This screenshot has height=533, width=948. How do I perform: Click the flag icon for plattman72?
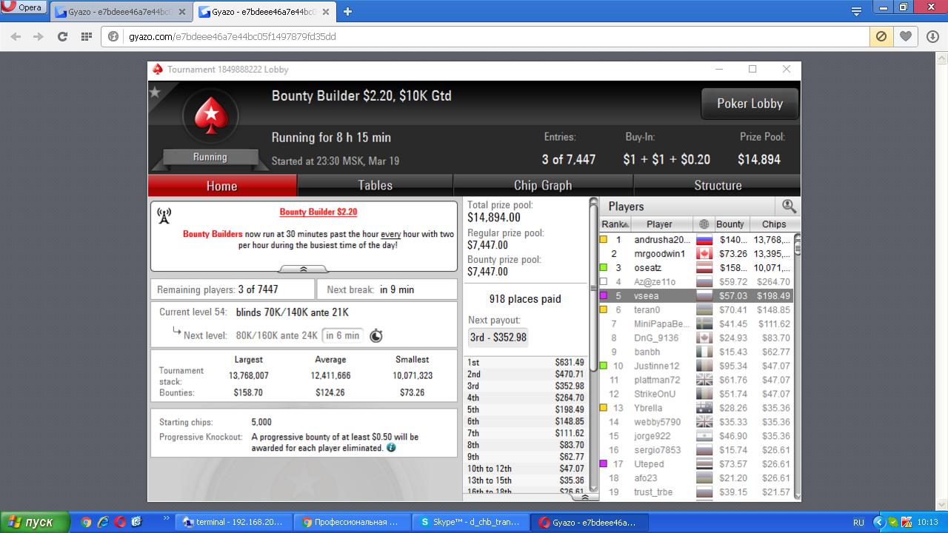tap(704, 380)
